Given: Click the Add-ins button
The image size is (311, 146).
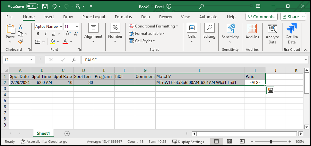Looking at the screenshot, I should (x=252, y=32).
